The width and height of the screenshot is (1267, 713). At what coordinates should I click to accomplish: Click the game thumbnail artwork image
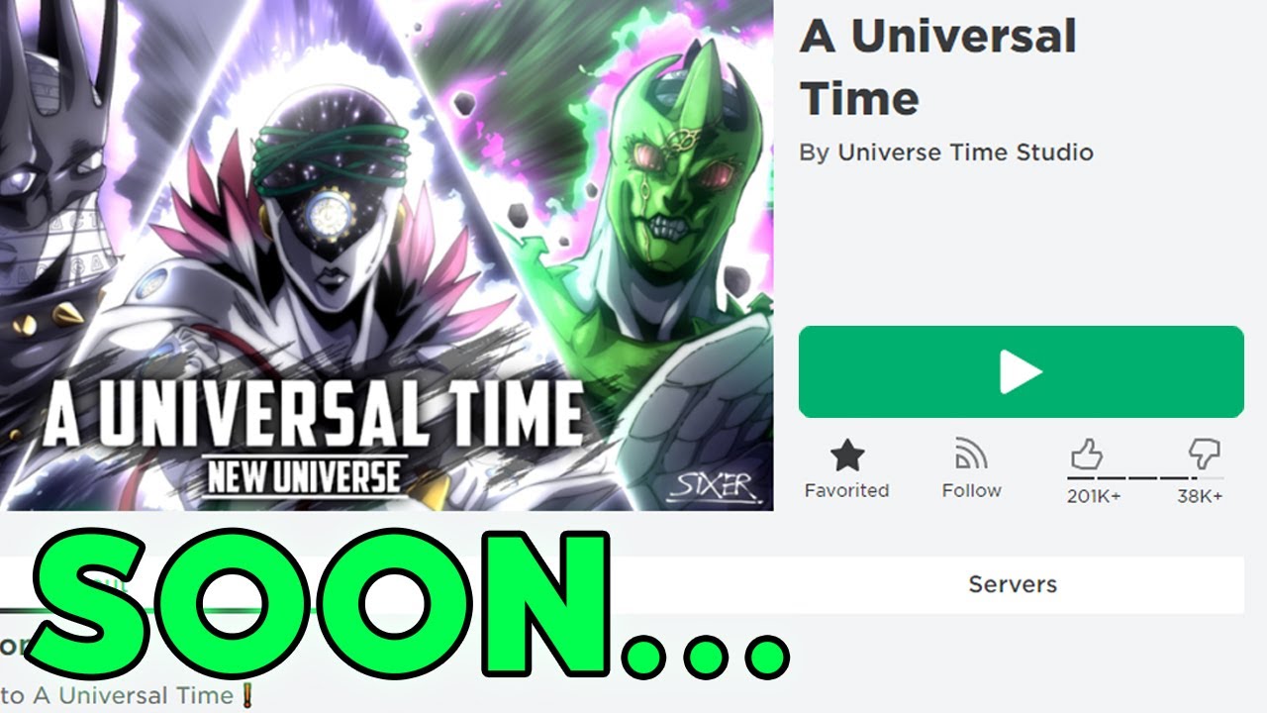[386, 255]
